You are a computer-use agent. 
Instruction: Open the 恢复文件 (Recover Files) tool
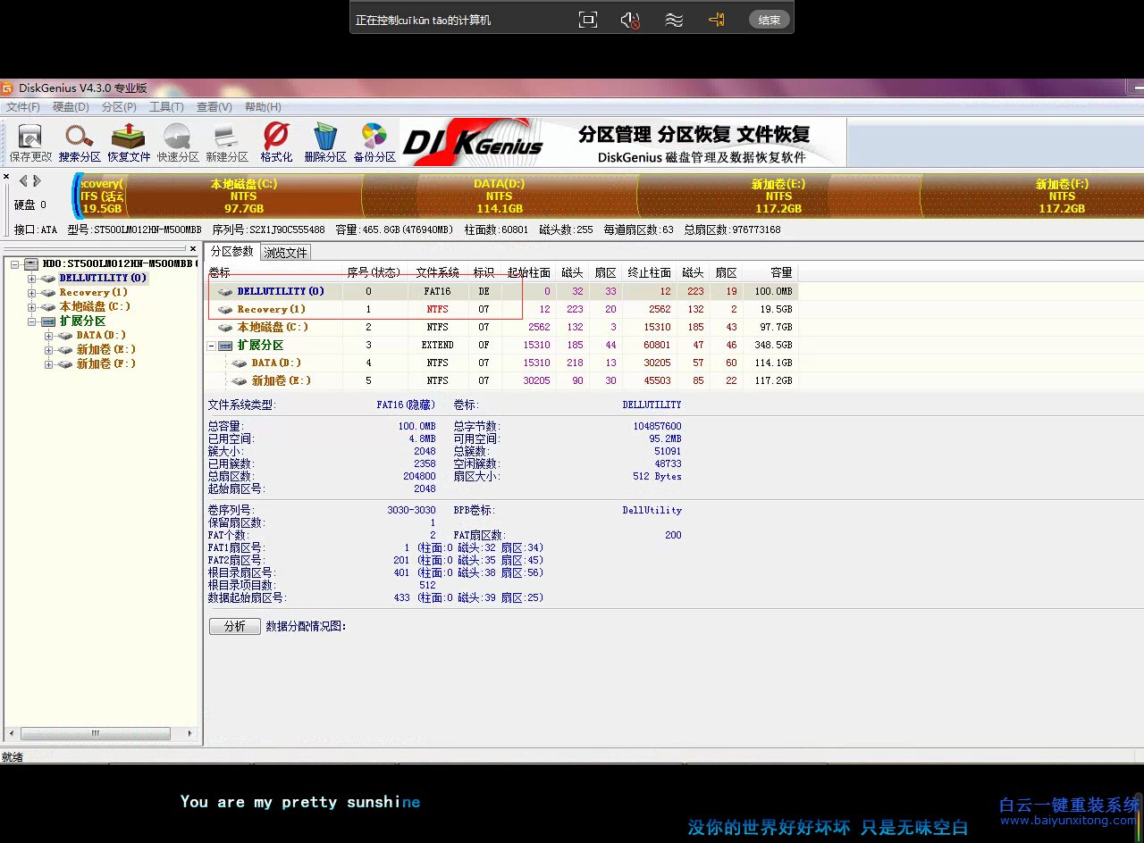click(127, 142)
